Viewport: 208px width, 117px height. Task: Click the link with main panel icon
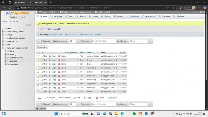click(30, 25)
